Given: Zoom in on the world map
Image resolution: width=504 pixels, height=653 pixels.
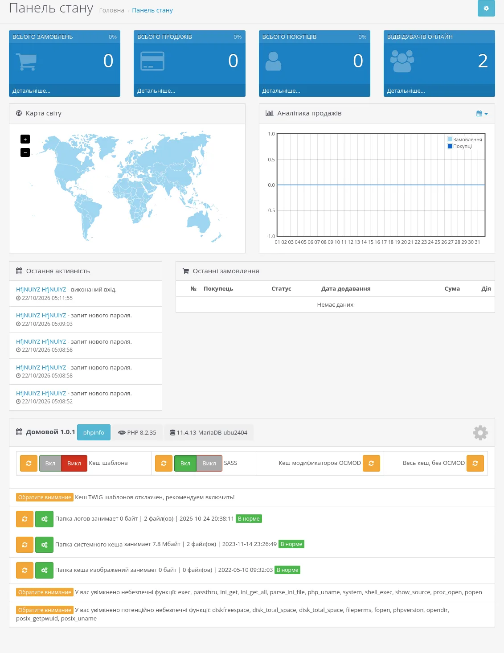Looking at the screenshot, I should [x=25, y=139].
